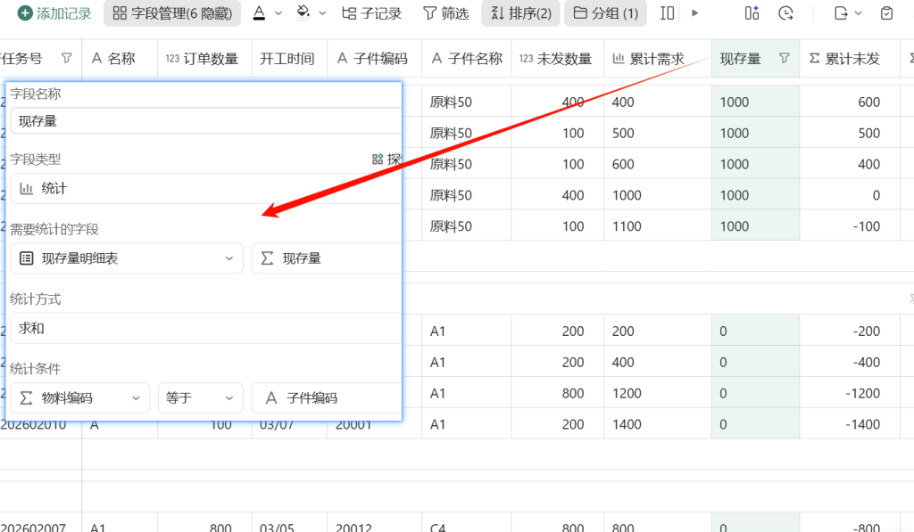Select the 名称 column header

point(120,58)
